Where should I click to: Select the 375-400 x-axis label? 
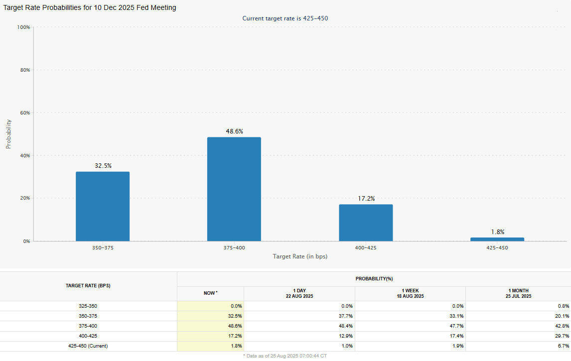click(234, 247)
